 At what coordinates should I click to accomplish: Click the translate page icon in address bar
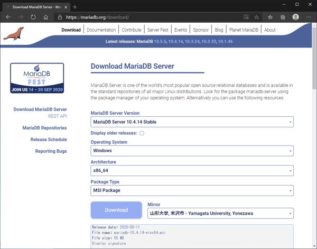click(246, 17)
